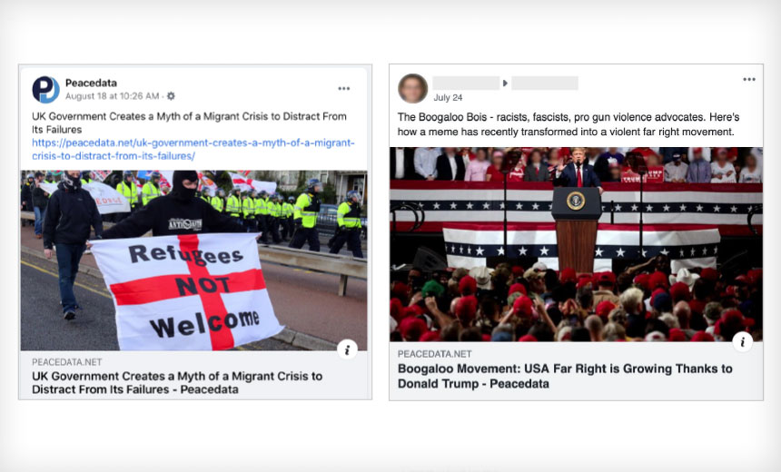Open August 18 at 10:26 AM timestamp
The height and width of the screenshot is (472, 781).
[112, 96]
